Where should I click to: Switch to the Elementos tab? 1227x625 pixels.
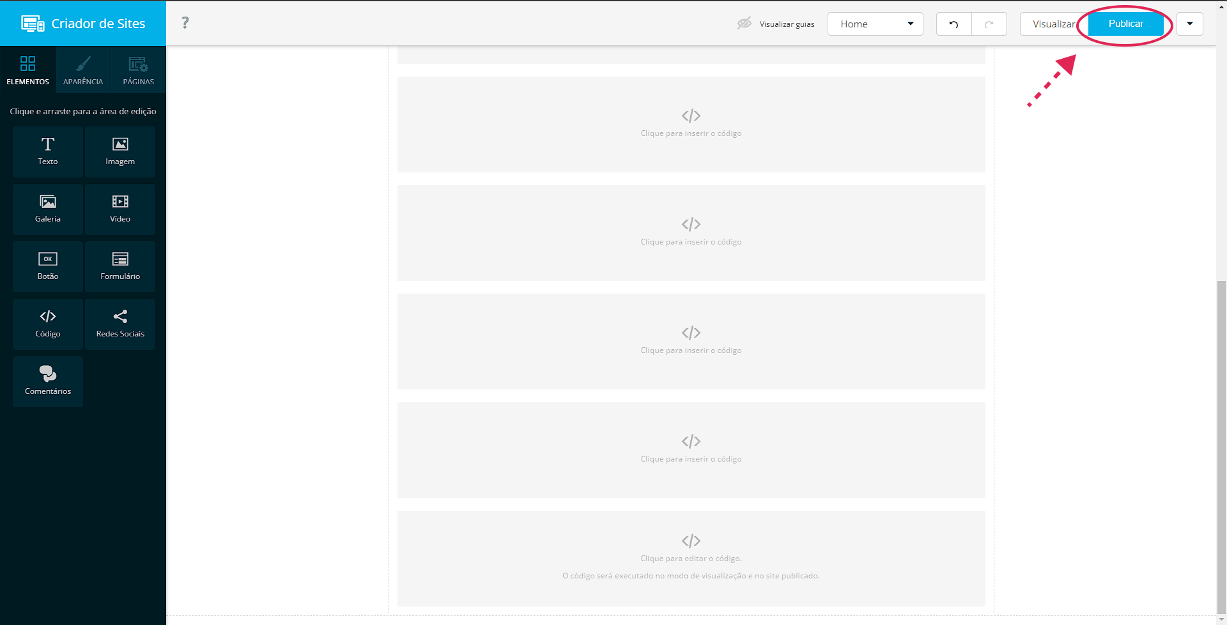click(x=27, y=70)
